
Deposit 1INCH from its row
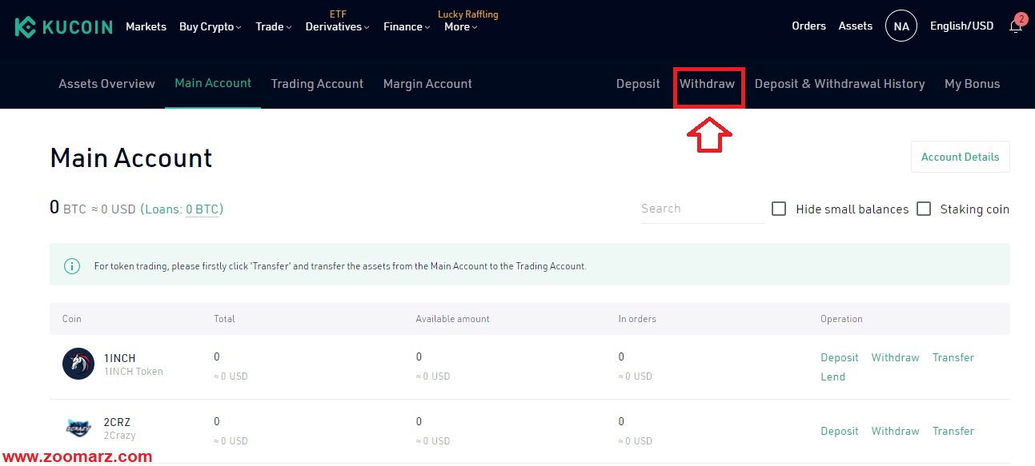click(839, 357)
